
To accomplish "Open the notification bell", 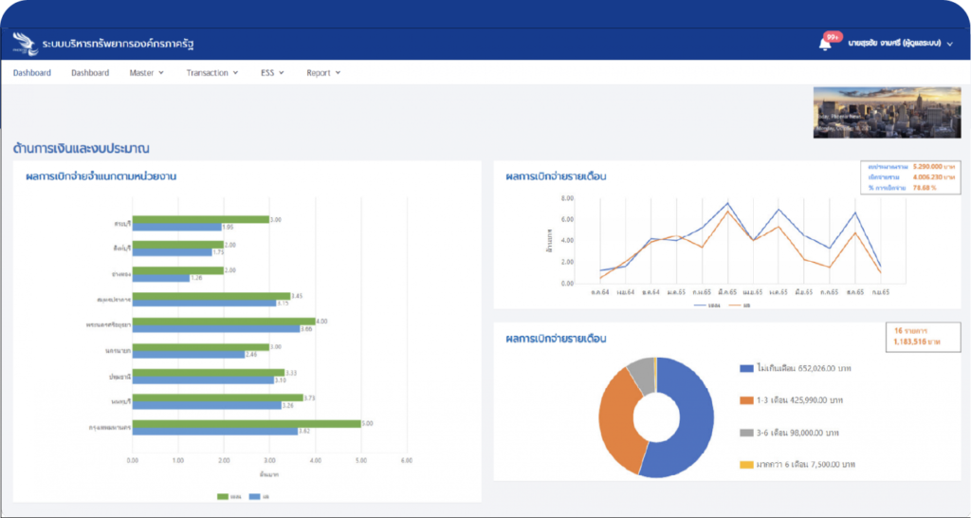I will pos(825,44).
